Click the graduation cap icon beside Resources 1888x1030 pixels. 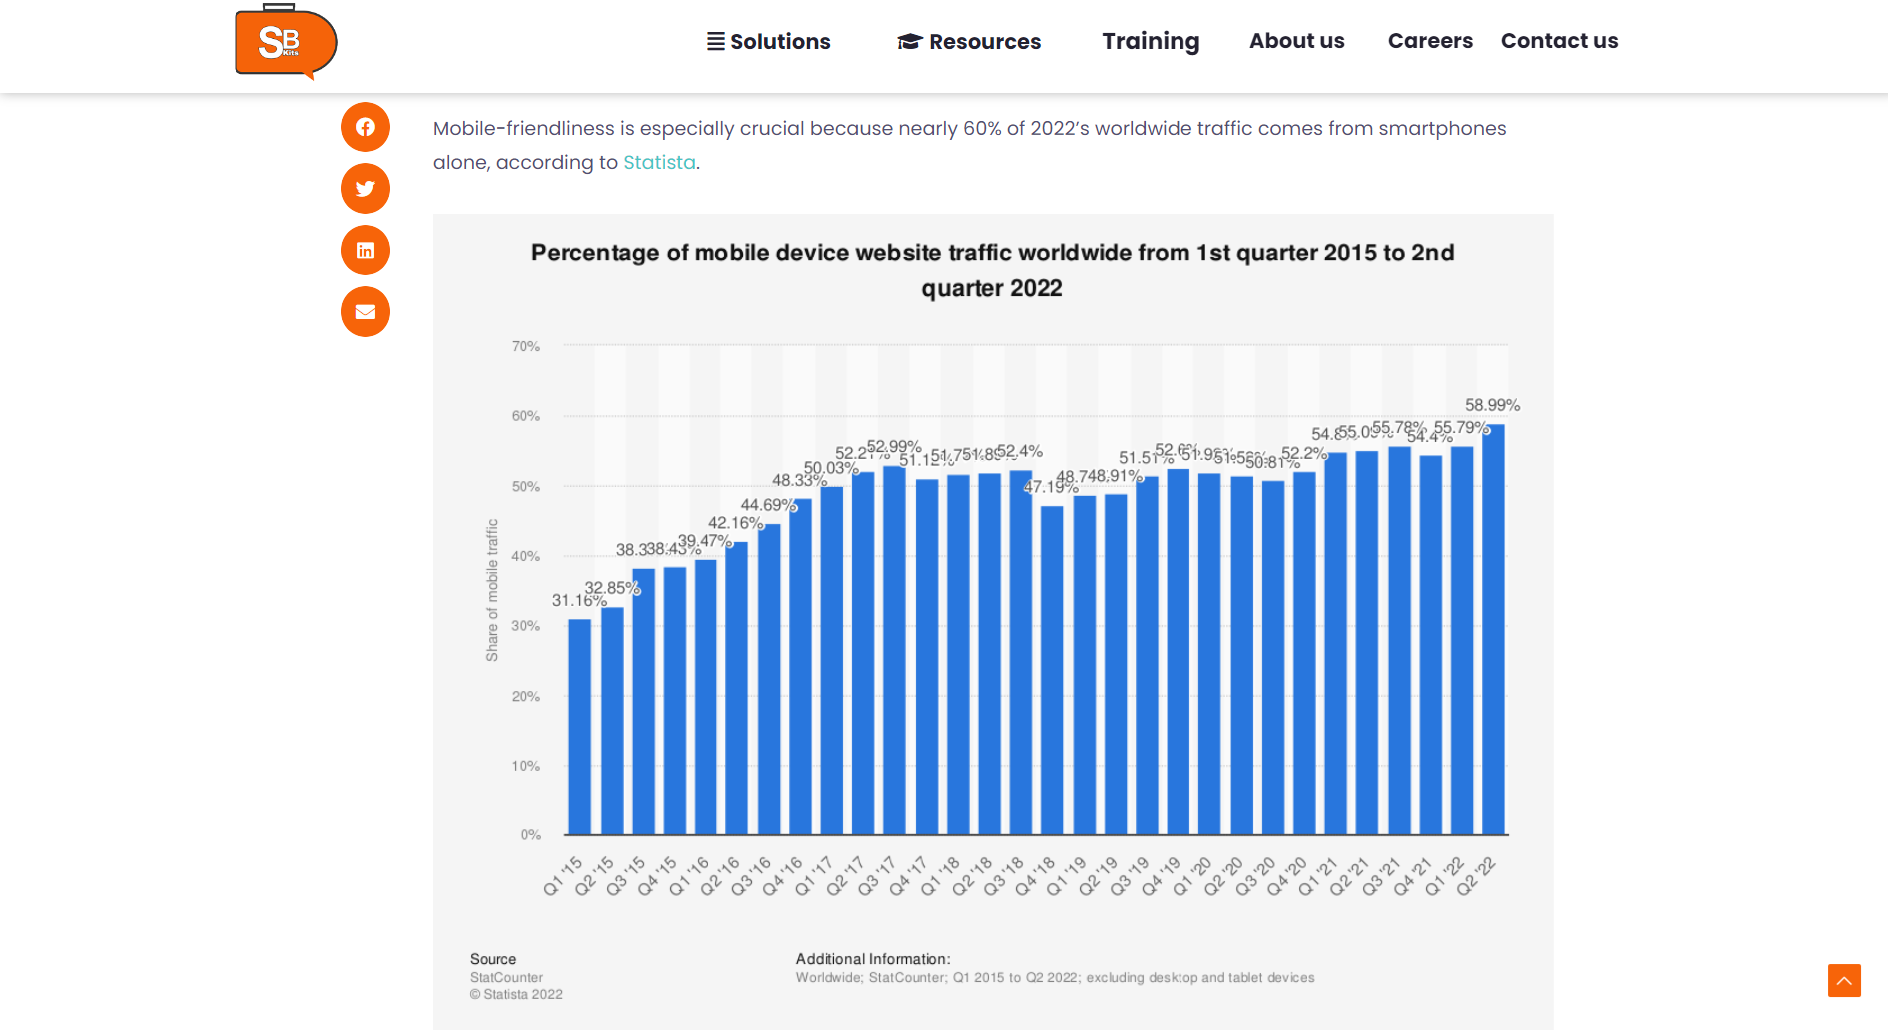(909, 41)
